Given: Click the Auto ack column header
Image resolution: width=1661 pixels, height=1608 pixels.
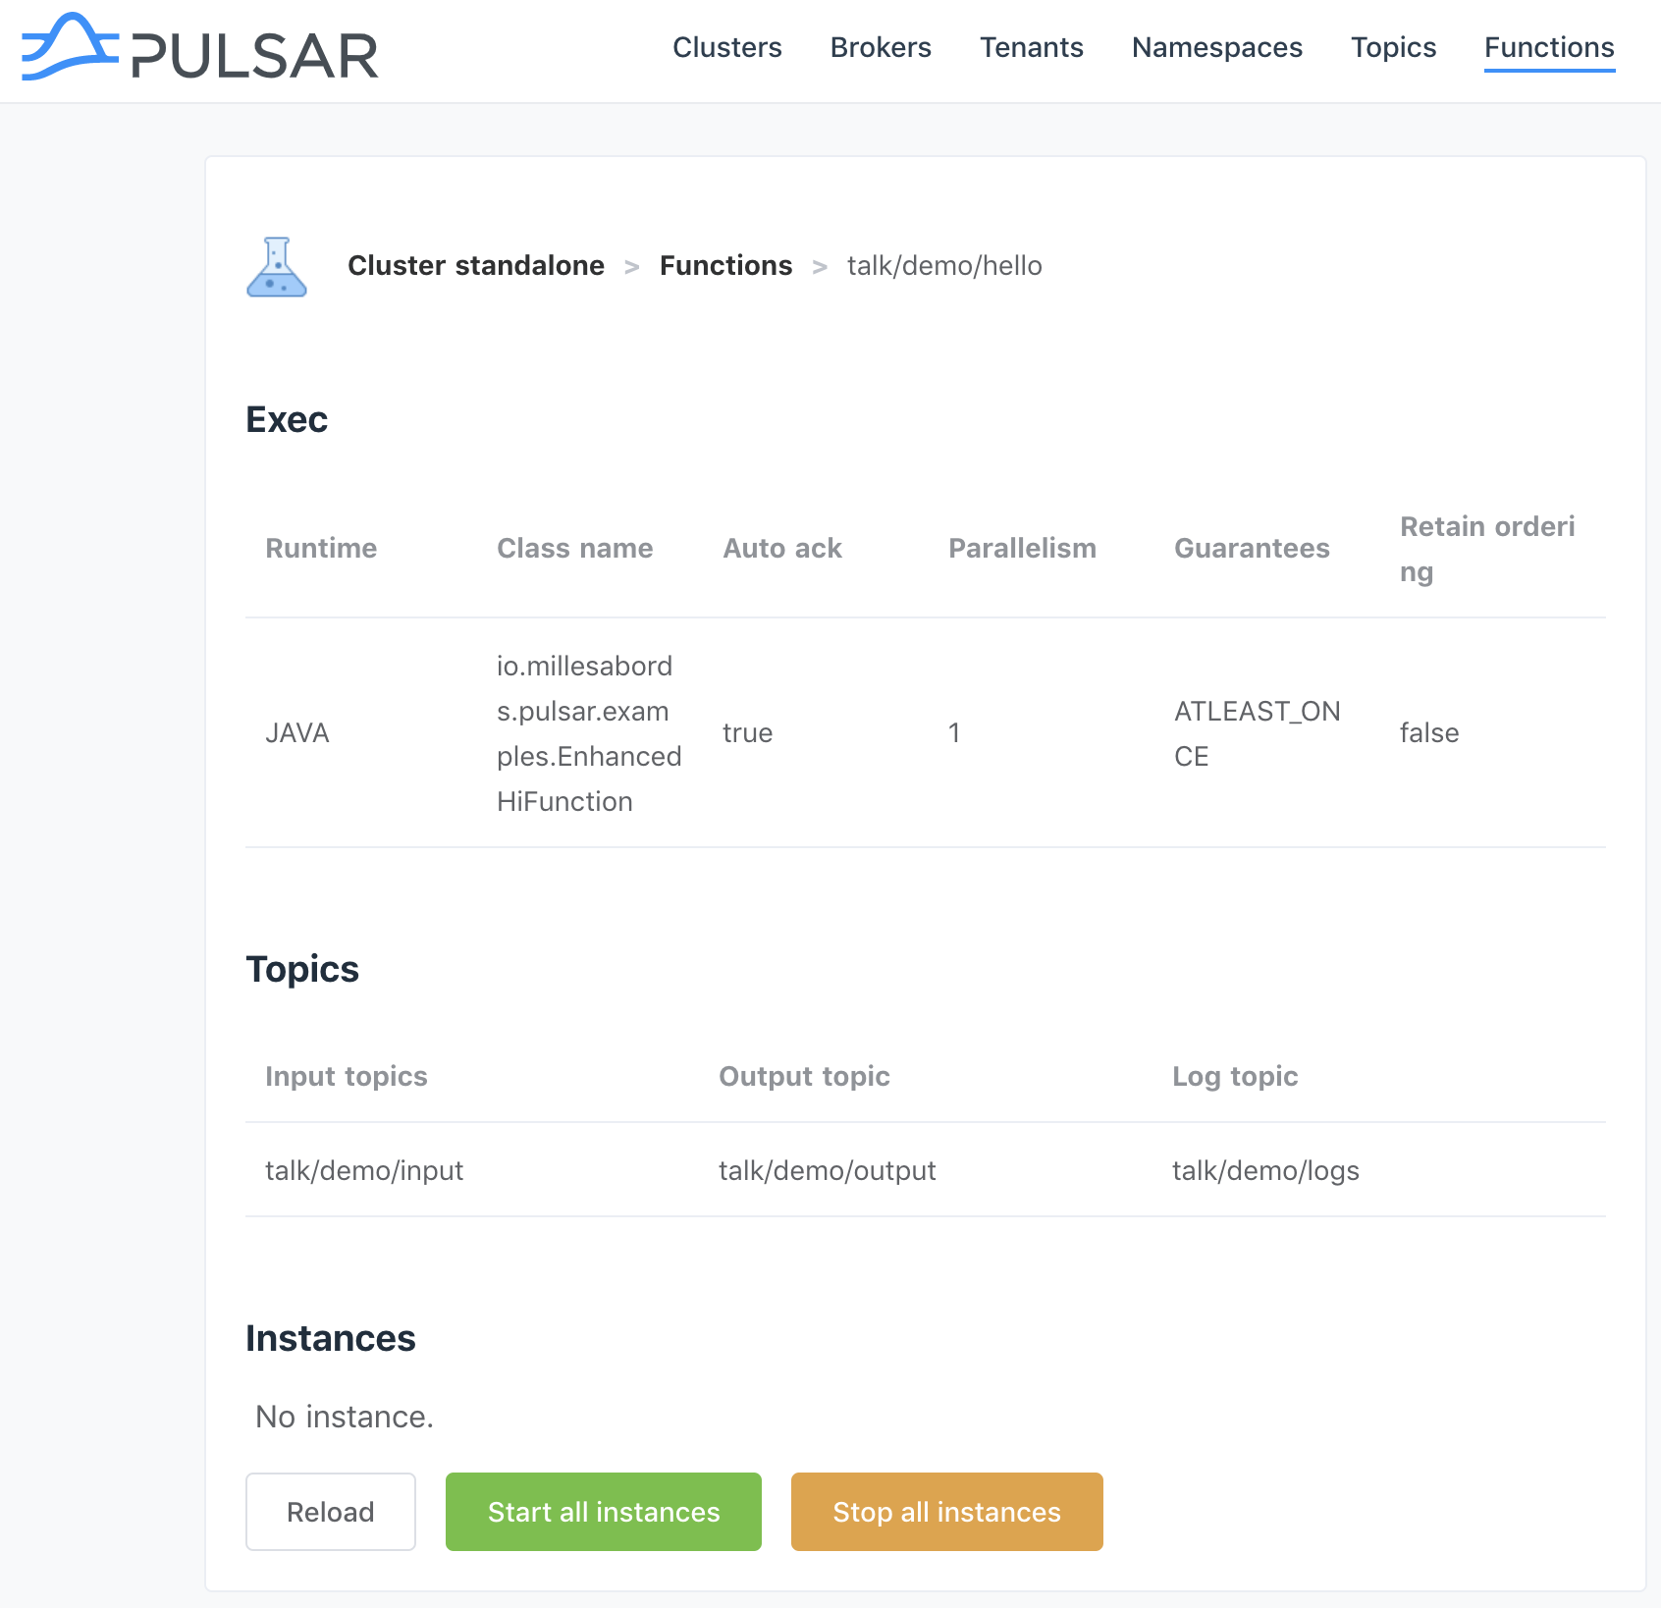Looking at the screenshot, I should pyautogui.click(x=782, y=548).
